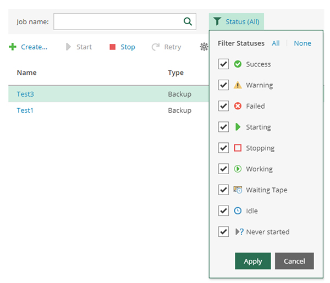The width and height of the screenshot is (330, 283).
Task: Select All filter statuses link
Action: point(276,43)
